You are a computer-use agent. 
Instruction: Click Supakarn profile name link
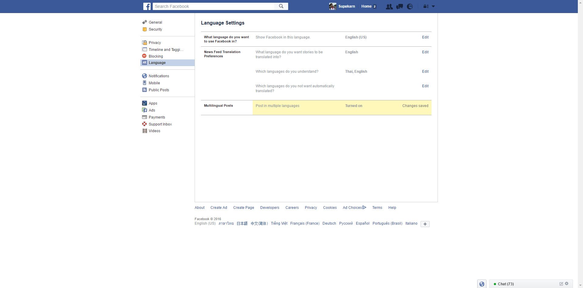click(x=346, y=6)
